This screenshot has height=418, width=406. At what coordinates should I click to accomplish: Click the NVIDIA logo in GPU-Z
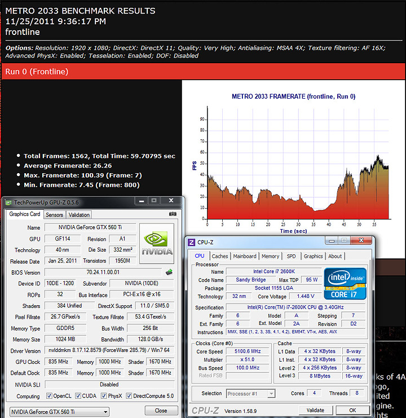coord(157,243)
